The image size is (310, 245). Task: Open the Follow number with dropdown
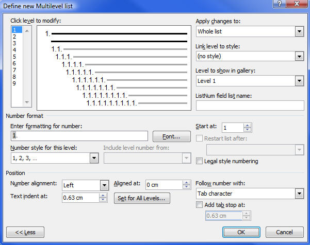point(299,194)
